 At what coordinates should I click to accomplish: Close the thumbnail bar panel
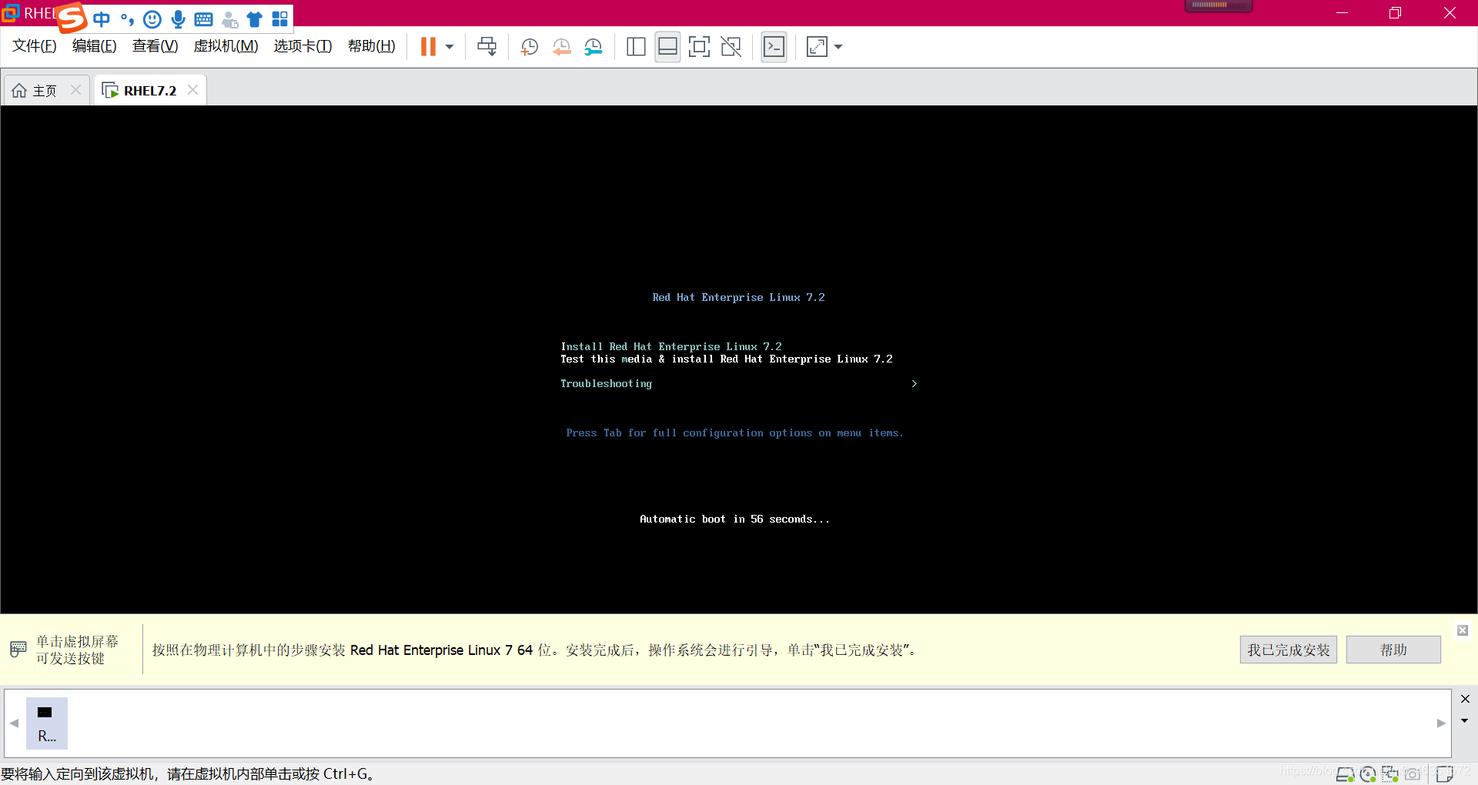tap(1465, 699)
